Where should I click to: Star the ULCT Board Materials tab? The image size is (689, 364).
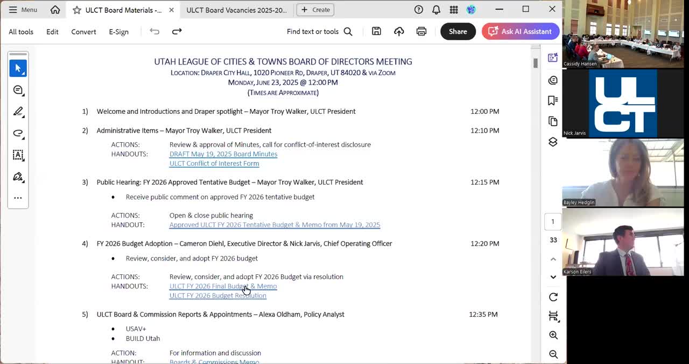pyautogui.click(x=77, y=10)
